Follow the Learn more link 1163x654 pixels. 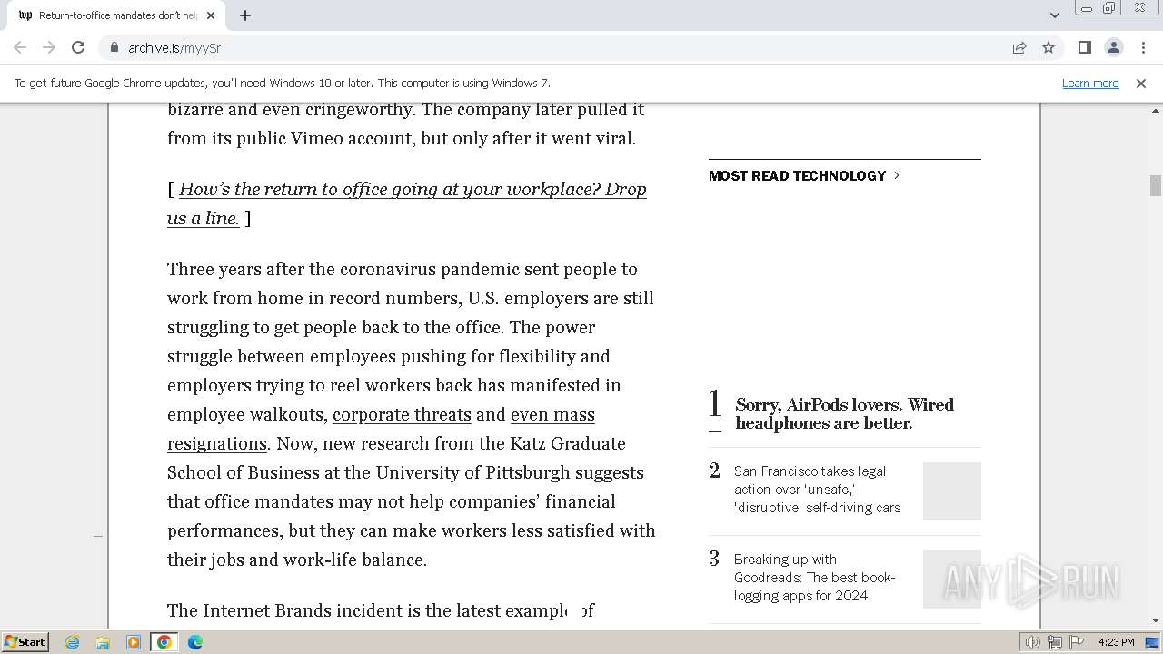(1089, 83)
